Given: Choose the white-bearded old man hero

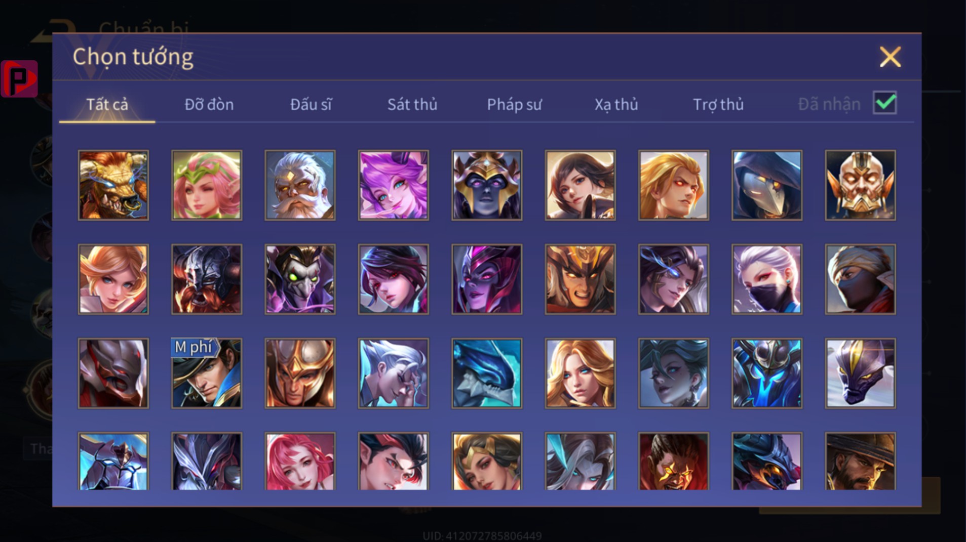Looking at the screenshot, I should [300, 185].
